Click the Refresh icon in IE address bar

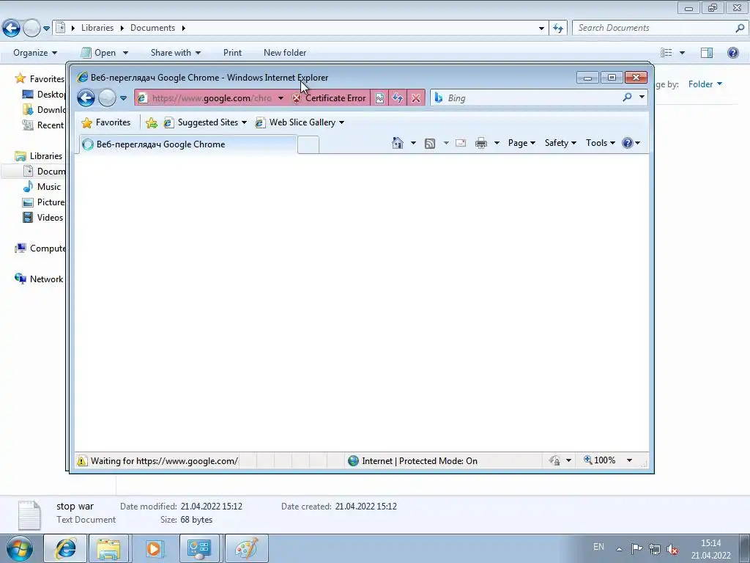[x=398, y=98]
